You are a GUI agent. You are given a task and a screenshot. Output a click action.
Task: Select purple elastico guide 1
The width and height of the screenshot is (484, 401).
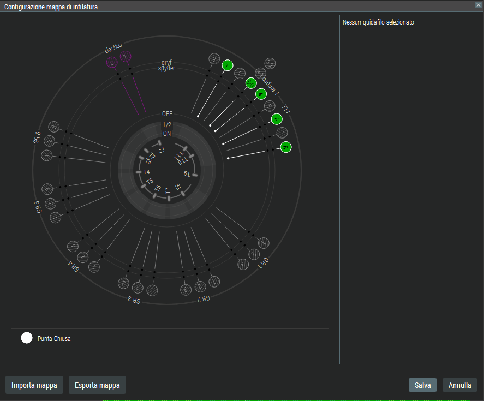[126, 57]
